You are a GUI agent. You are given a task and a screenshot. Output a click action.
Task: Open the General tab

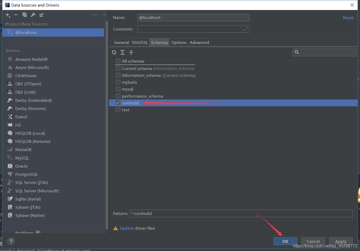pyautogui.click(x=121, y=42)
